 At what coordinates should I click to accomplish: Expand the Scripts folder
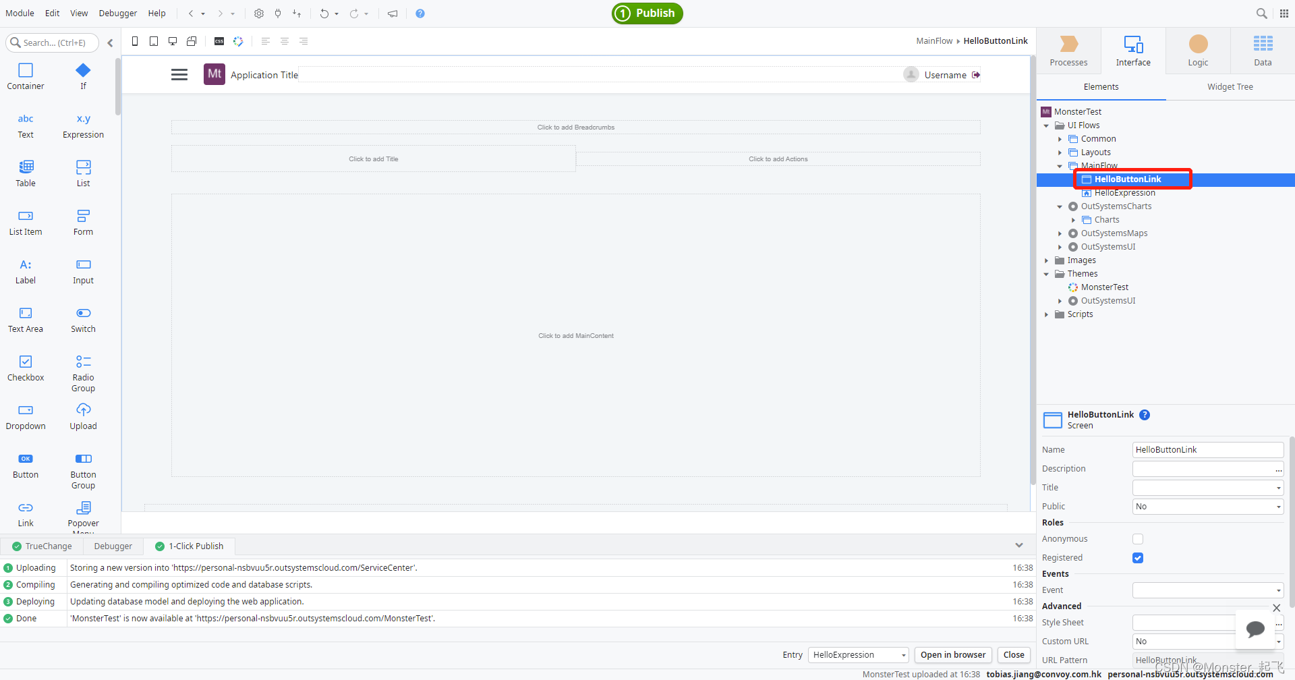[x=1046, y=314]
